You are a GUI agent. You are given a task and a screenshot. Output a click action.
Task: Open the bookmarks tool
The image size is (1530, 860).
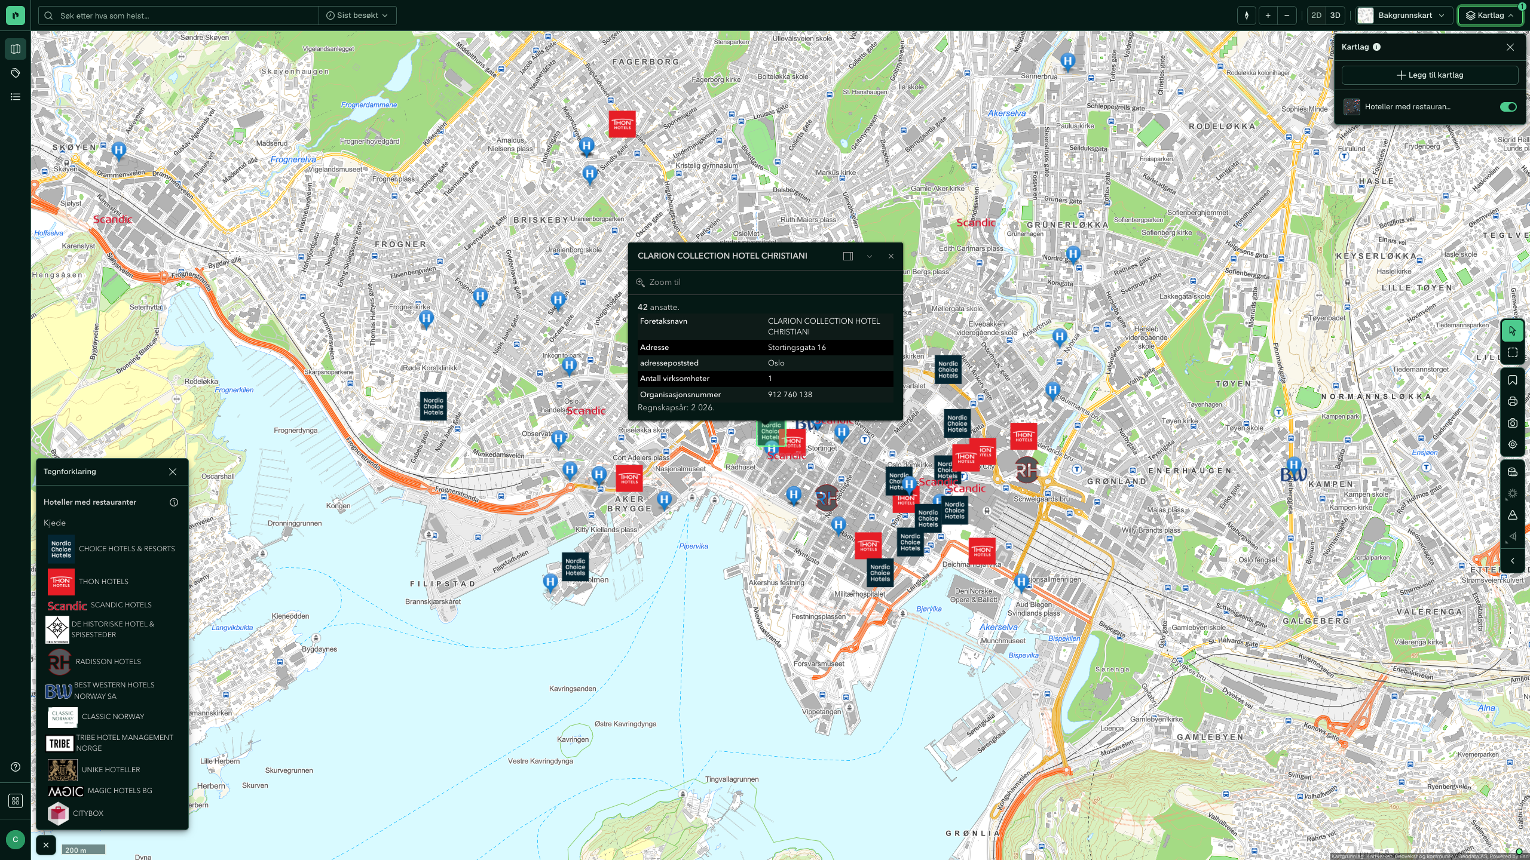click(x=1512, y=380)
